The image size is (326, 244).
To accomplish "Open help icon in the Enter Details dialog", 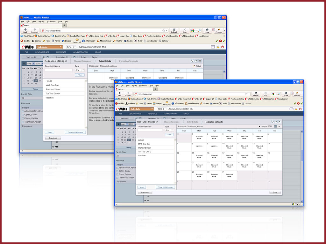I will (196, 61).
